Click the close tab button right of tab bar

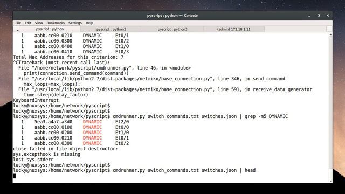[329, 29]
